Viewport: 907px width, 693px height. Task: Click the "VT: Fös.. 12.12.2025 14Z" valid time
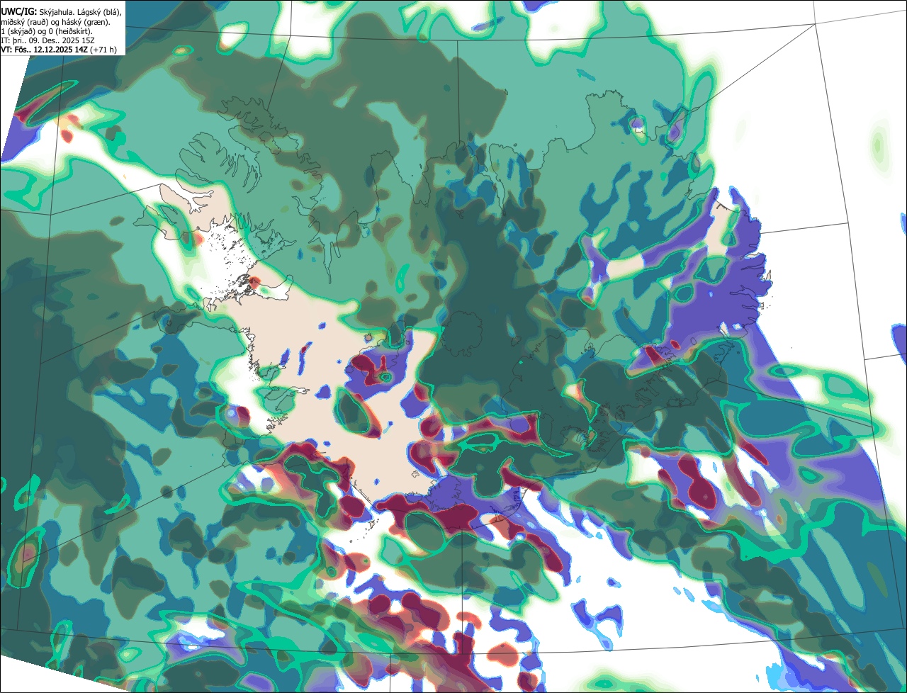coord(44,50)
